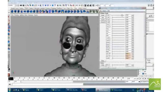Viewport: 163px width, 92px height.
Task: Click the Key button for first blend shape
Action: click(x=132, y=15)
